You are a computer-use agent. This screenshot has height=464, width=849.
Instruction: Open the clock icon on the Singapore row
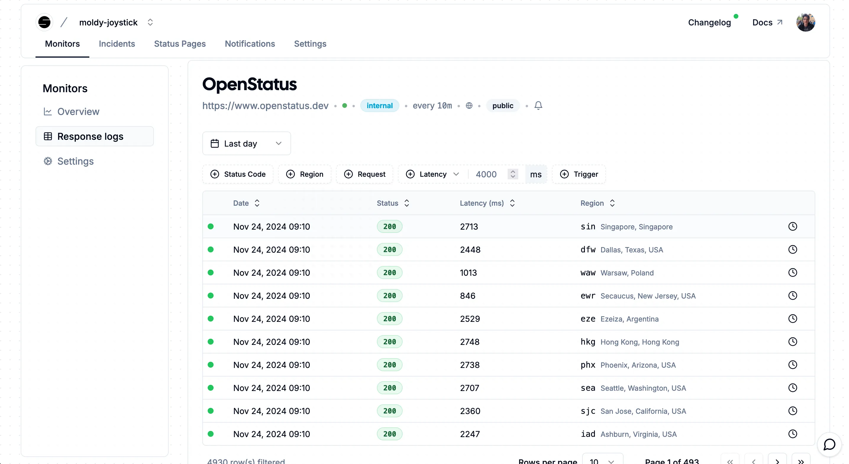tap(792, 226)
